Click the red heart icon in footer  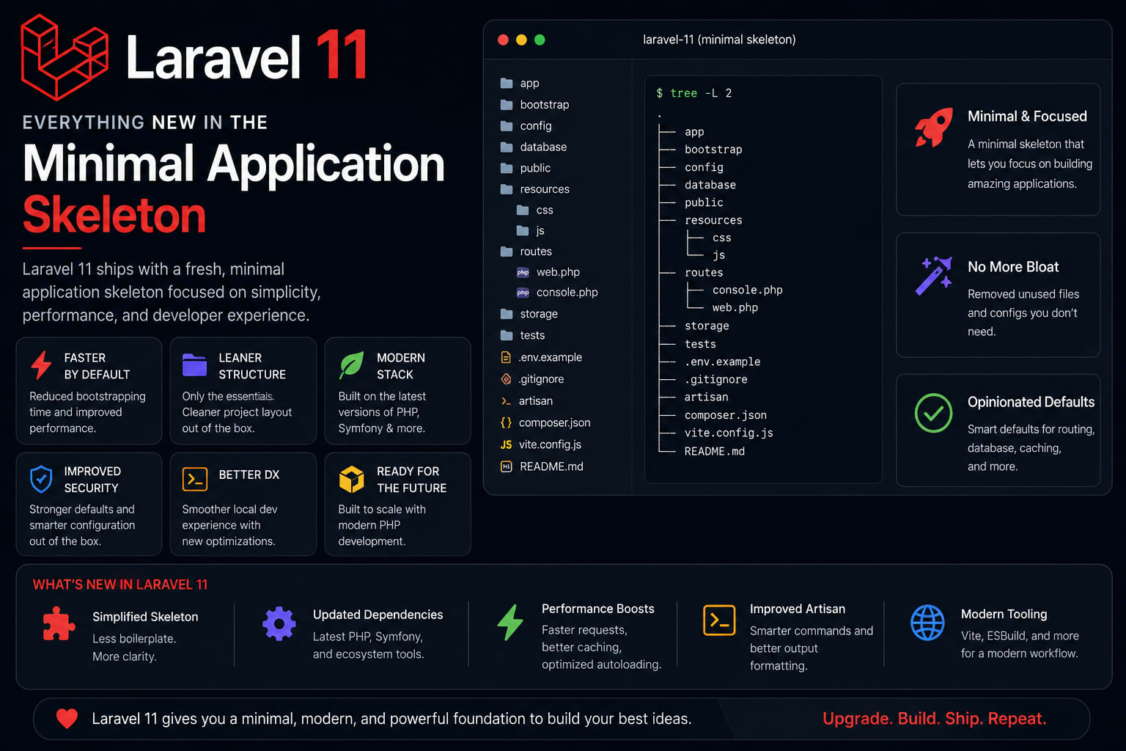point(67,719)
